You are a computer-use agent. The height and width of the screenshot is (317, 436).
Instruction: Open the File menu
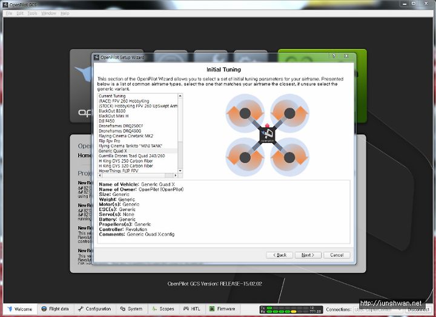9,13
